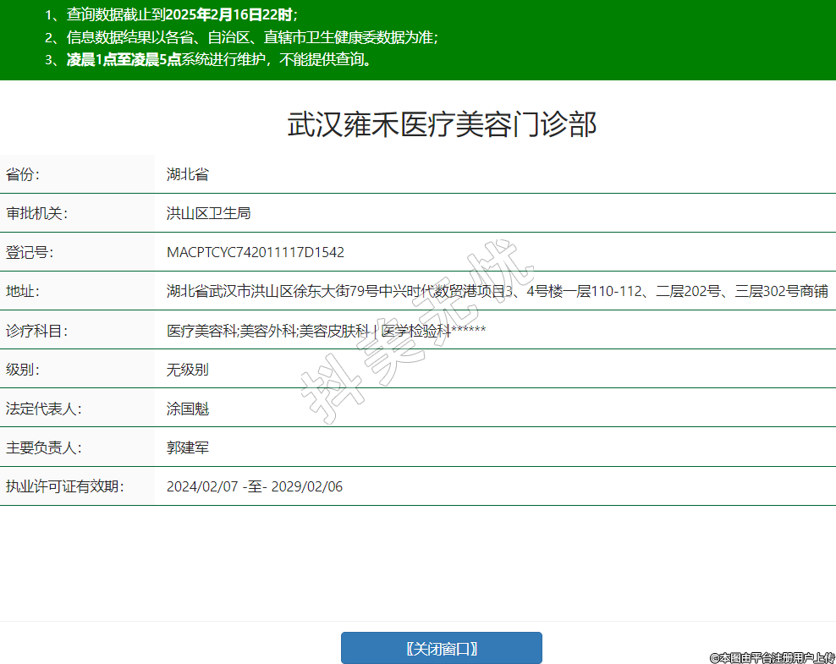
Task: Click the 诊疗科目 value listing 医疗美容科
Action: click(326, 331)
